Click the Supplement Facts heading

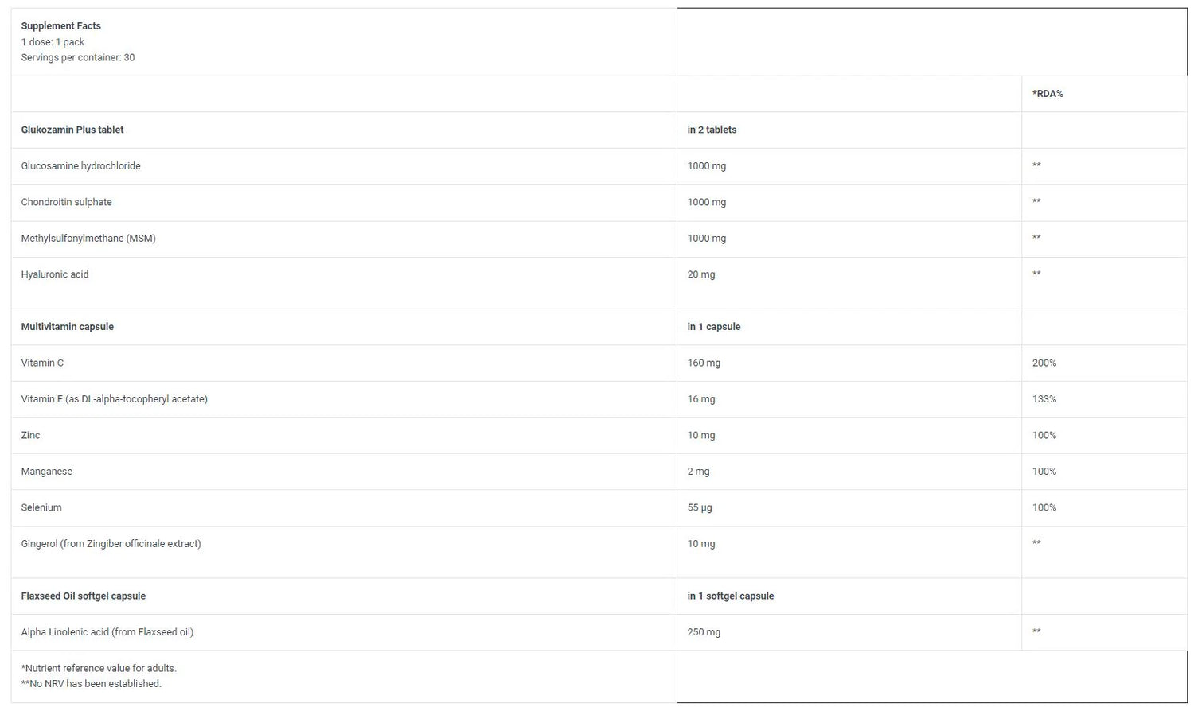click(x=60, y=26)
